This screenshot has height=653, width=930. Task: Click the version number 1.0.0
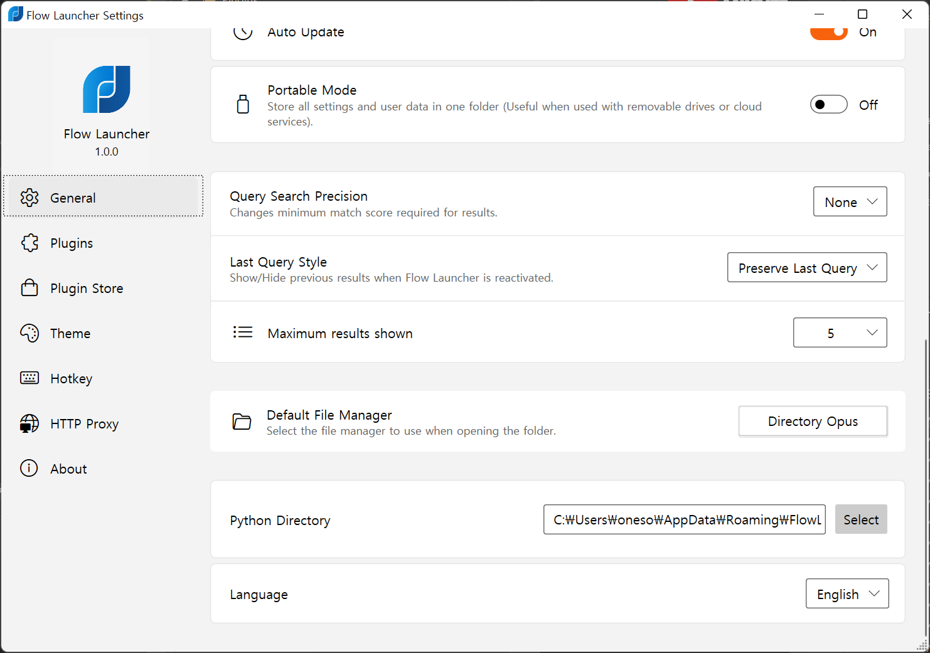point(107,152)
